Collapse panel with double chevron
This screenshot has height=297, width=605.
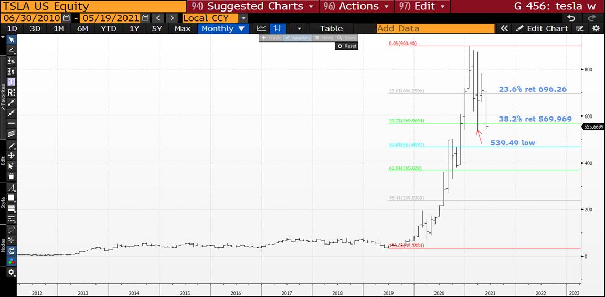504,28
